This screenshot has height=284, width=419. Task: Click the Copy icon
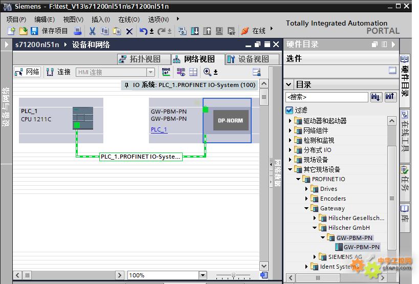pos(105,31)
